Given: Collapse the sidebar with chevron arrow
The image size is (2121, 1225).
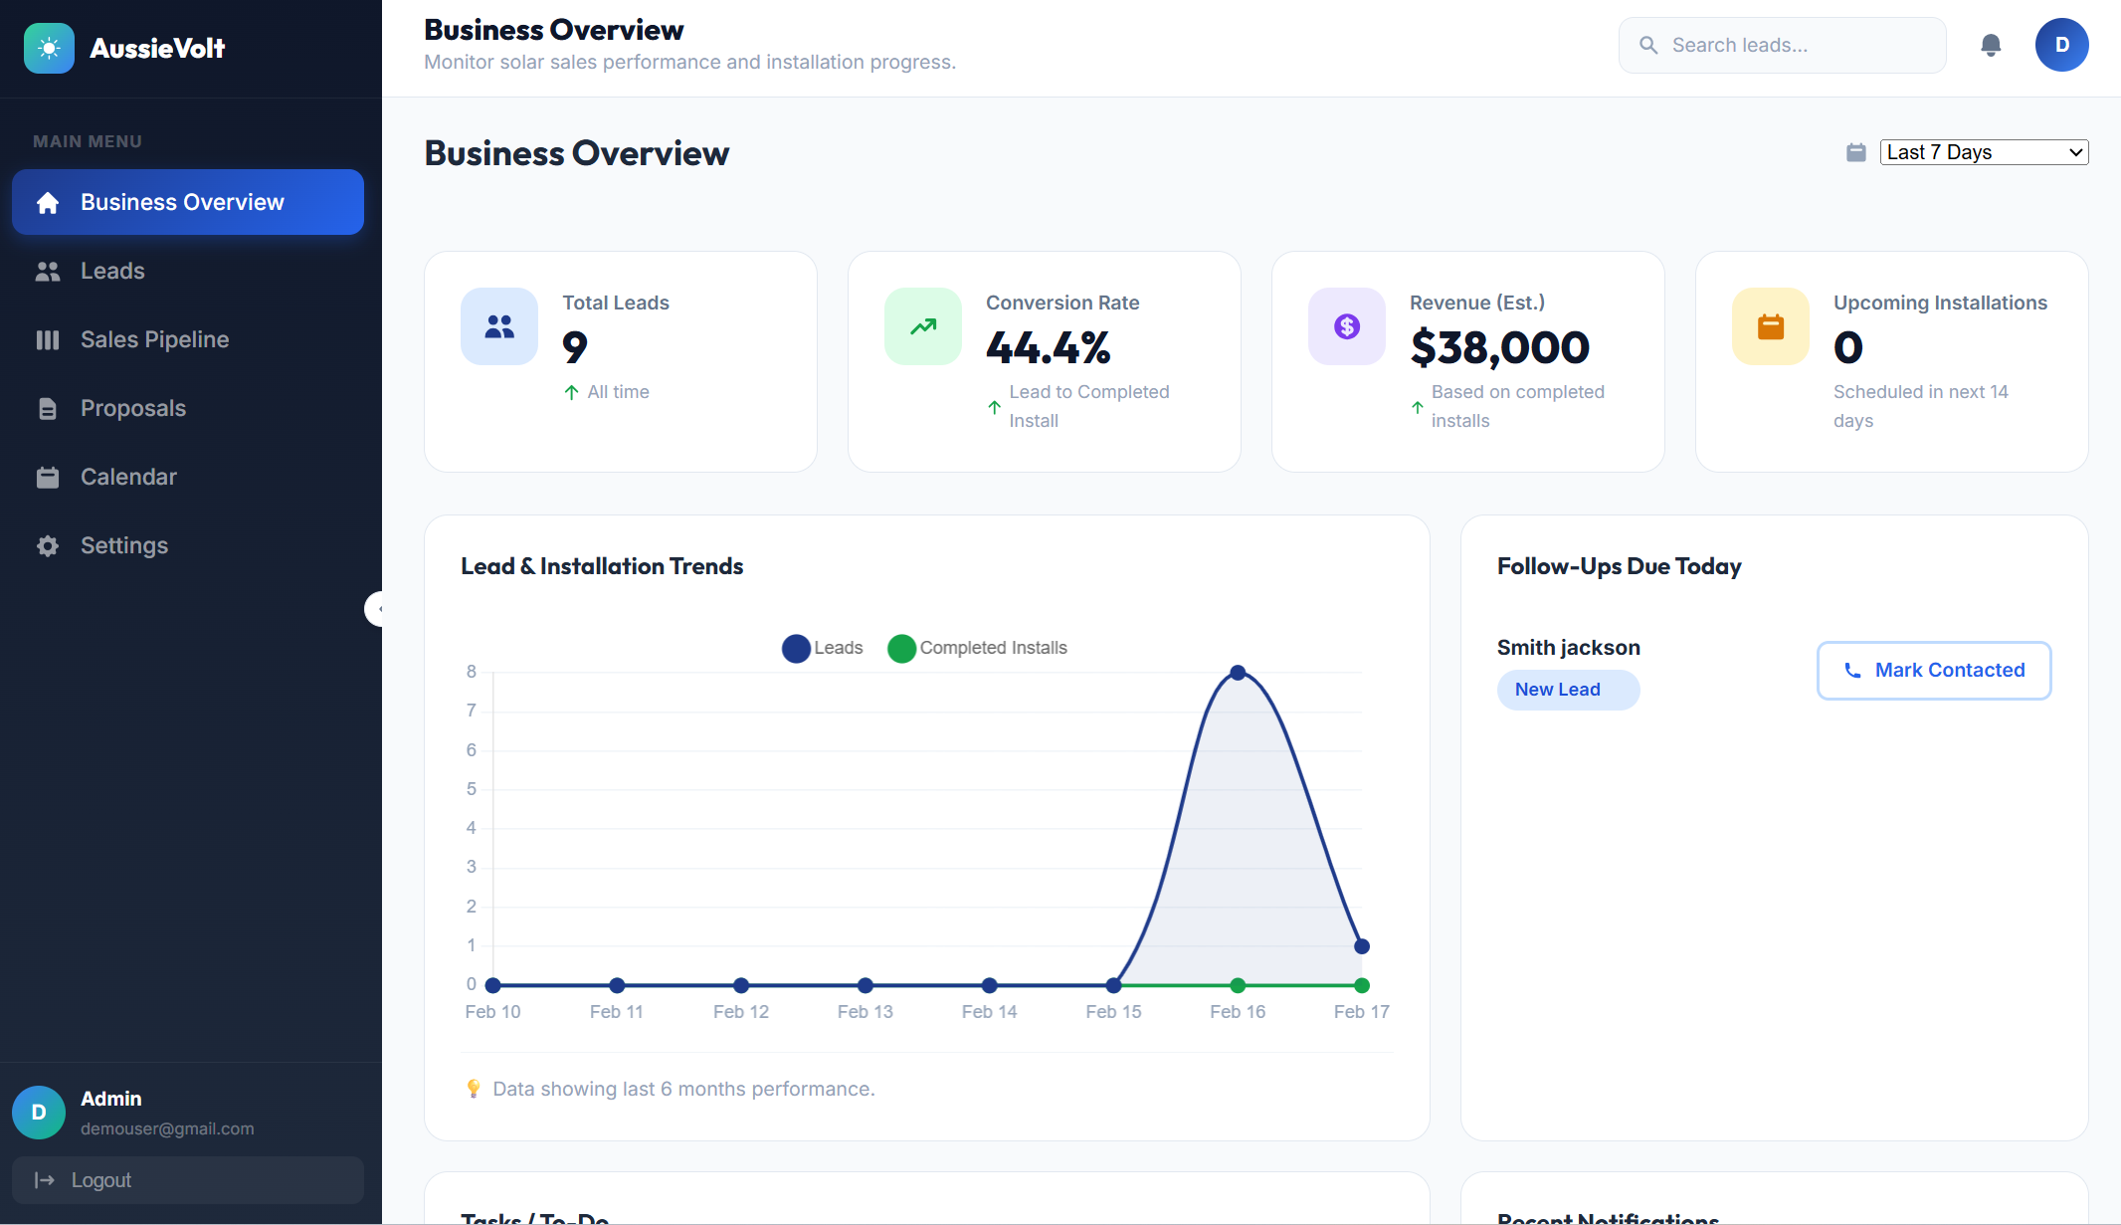Looking at the screenshot, I should point(379,609).
